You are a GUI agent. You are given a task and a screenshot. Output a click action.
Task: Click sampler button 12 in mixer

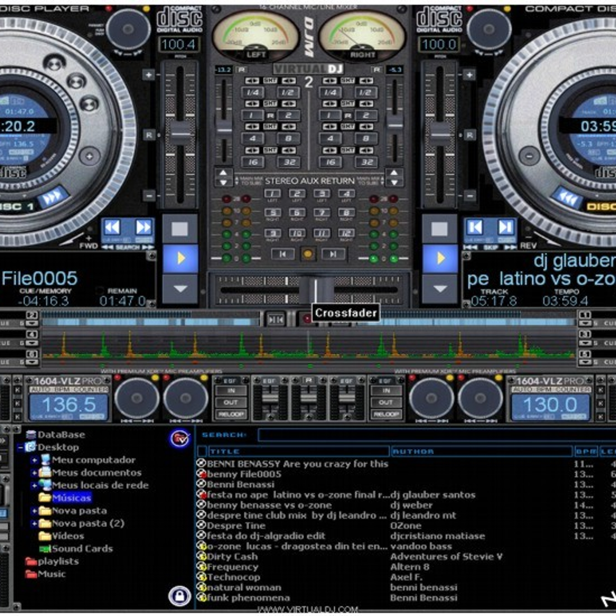(x=346, y=234)
